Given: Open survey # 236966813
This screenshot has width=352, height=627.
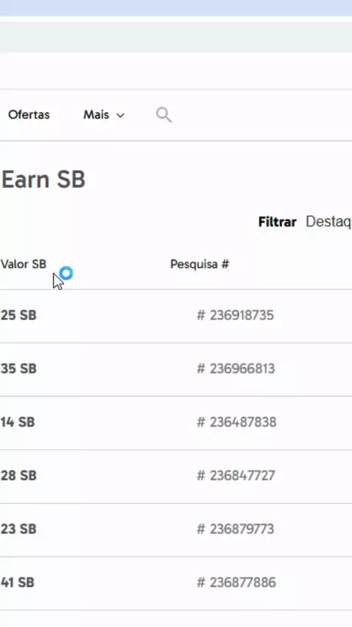Looking at the screenshot, I should click(235, 369).
